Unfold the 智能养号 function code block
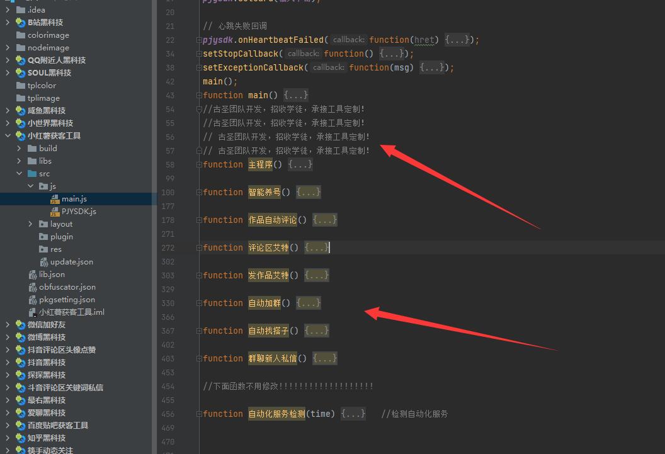 pyautogui.click(x=309, y=192)
